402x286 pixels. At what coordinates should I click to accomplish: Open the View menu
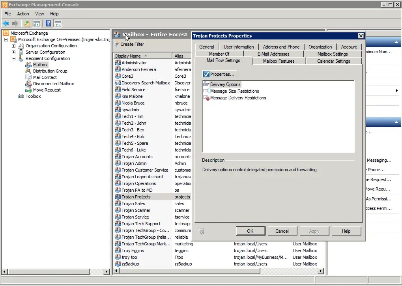point(39,14)
